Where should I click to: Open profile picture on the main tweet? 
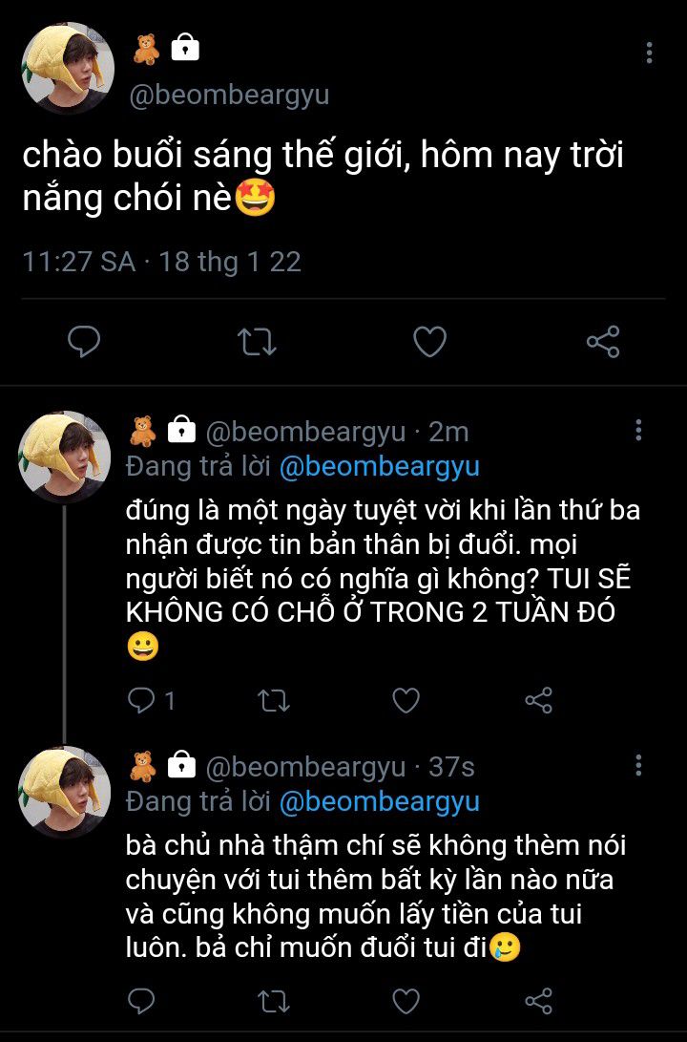point(69,69)
